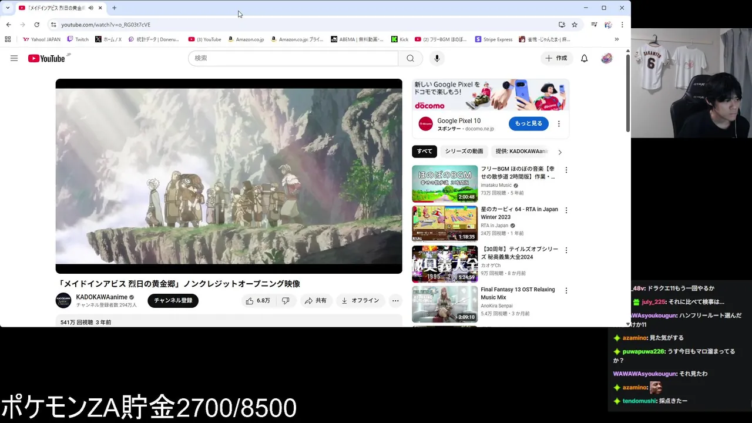Open the ABEMA bookmark
The height and width of the screenshot is (423, 752).
(357, 39)
